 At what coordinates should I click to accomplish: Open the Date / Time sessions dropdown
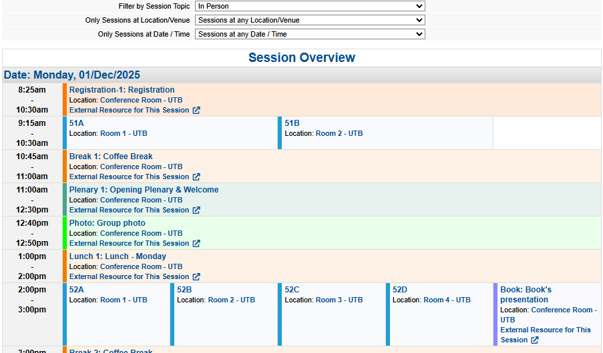(310, 34)
